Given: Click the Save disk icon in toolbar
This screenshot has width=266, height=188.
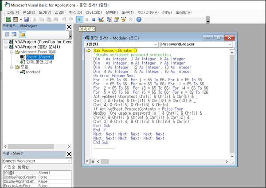Looking at the screenshot, I should (27, 20).
